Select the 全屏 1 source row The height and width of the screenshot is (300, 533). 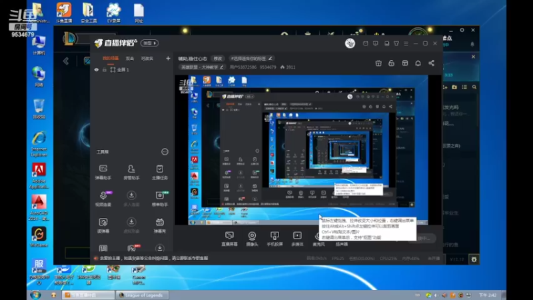coord(132,70)
